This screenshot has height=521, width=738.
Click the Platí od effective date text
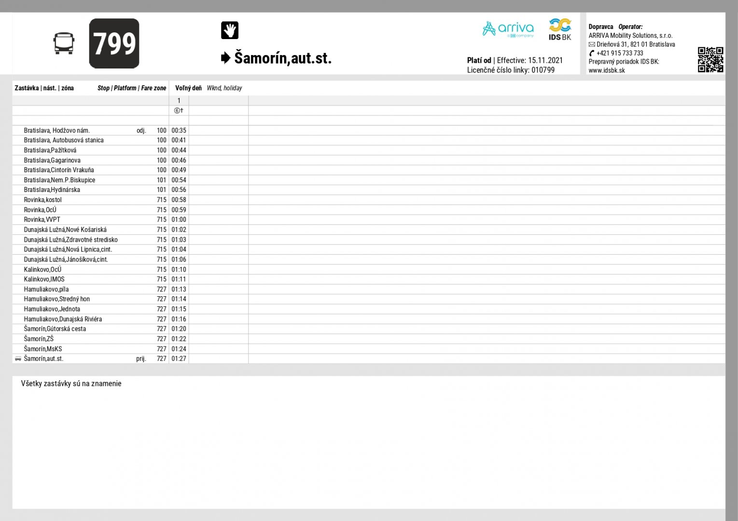coord(515,60)
